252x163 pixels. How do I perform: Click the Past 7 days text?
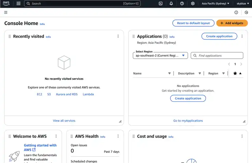[x=111, y=152]
